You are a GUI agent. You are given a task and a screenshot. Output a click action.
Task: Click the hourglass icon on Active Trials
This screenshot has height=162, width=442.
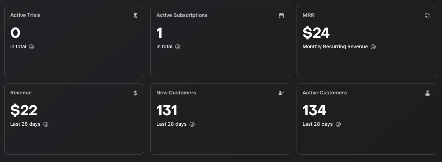tap(135, 15)
